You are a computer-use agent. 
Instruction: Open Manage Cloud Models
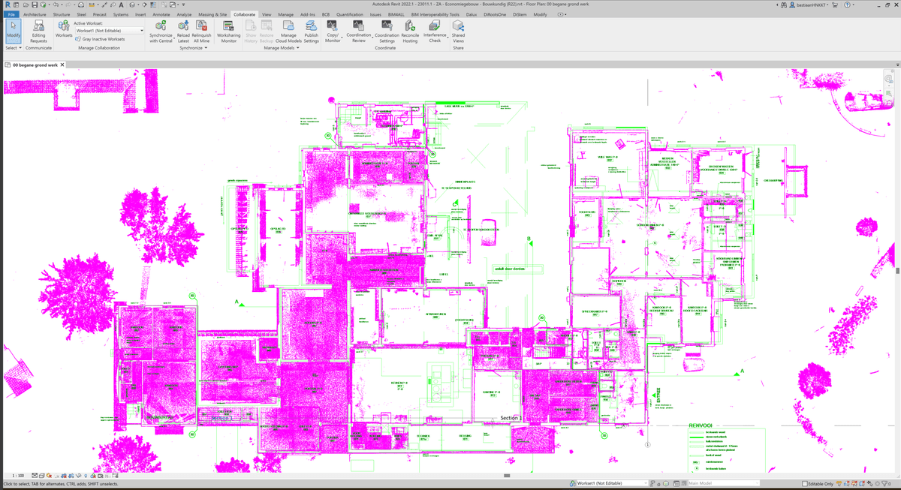pyautogui.click(x=288, y=30)
